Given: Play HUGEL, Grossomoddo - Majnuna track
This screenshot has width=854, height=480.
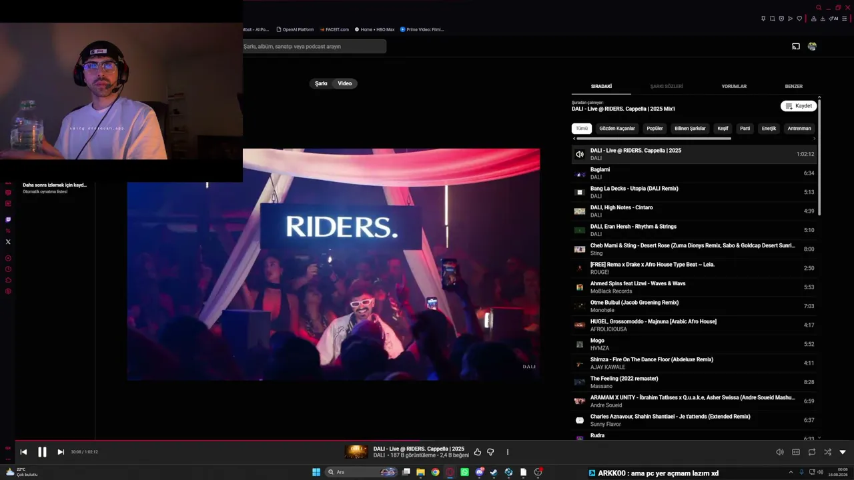Looking at the screenshot, I should 694,325.
